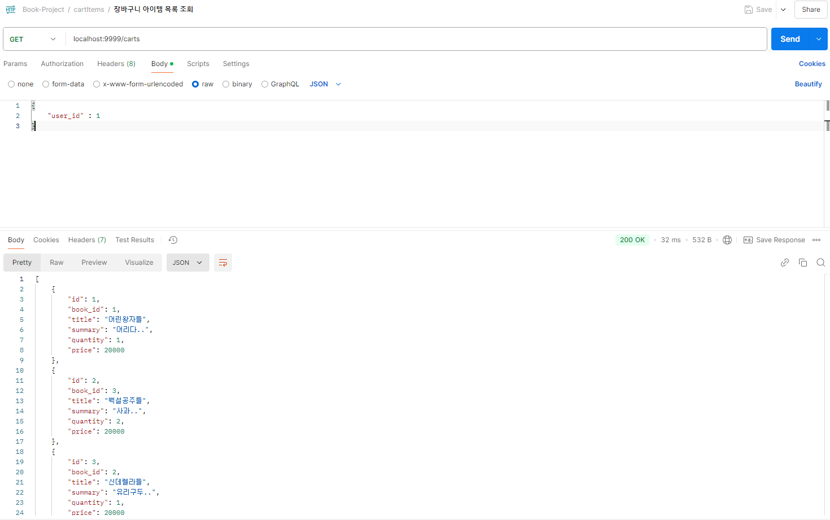Image resolution: width=830 pixels, height=520 pixels.
Task: Click the blue Send button
Action: (790, 39)
